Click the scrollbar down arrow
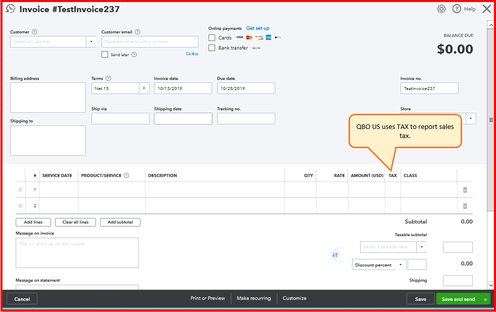496x312 pixels. point(490,285)
